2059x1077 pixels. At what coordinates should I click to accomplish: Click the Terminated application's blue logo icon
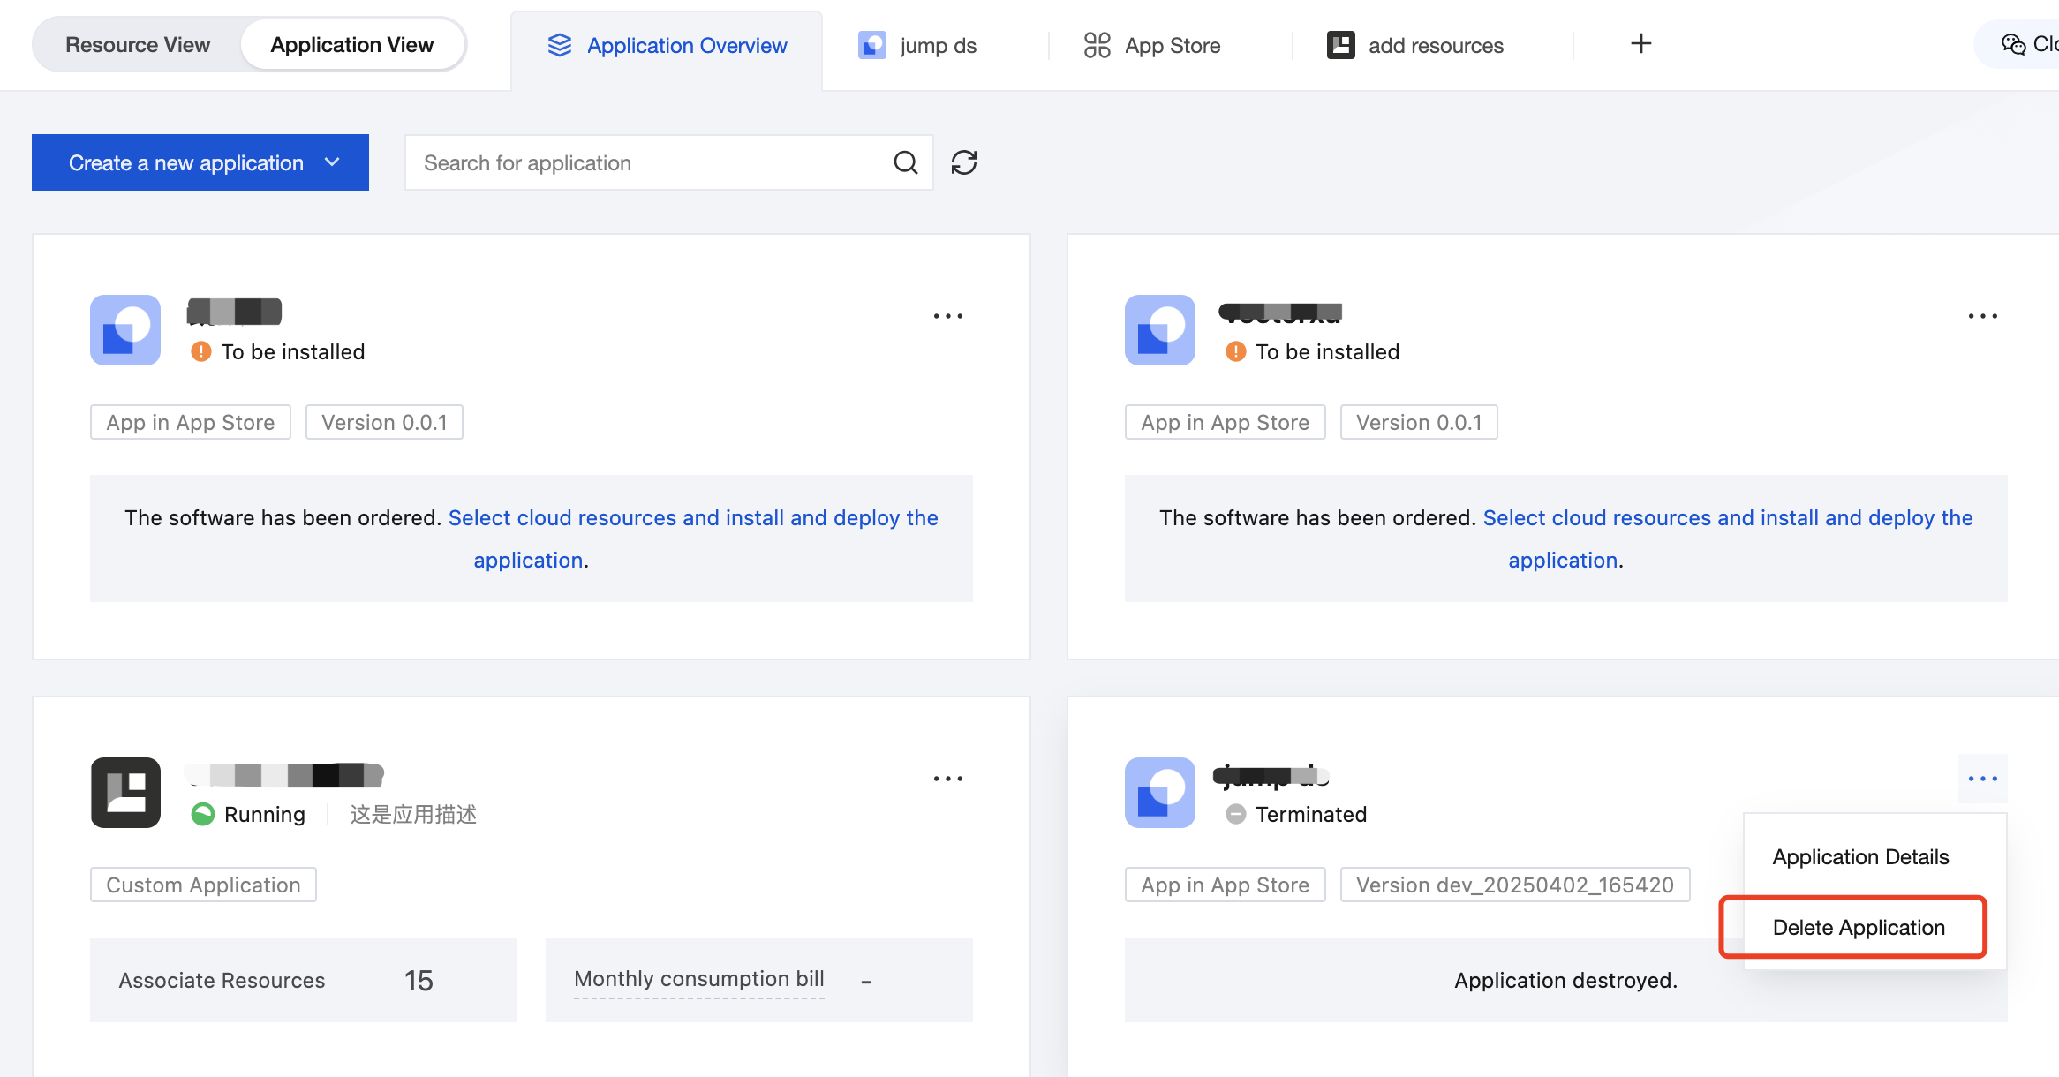point(1159,793)
